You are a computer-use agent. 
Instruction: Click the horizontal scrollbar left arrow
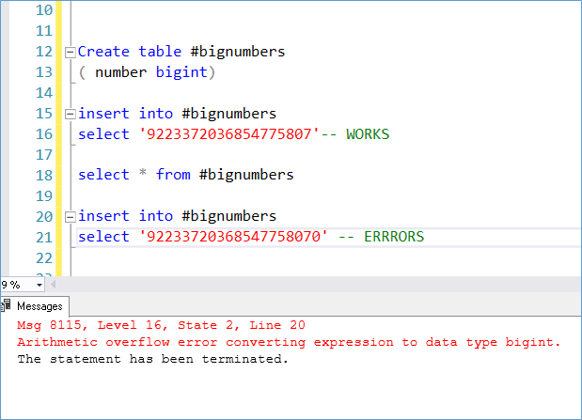[x=53, y=285]
